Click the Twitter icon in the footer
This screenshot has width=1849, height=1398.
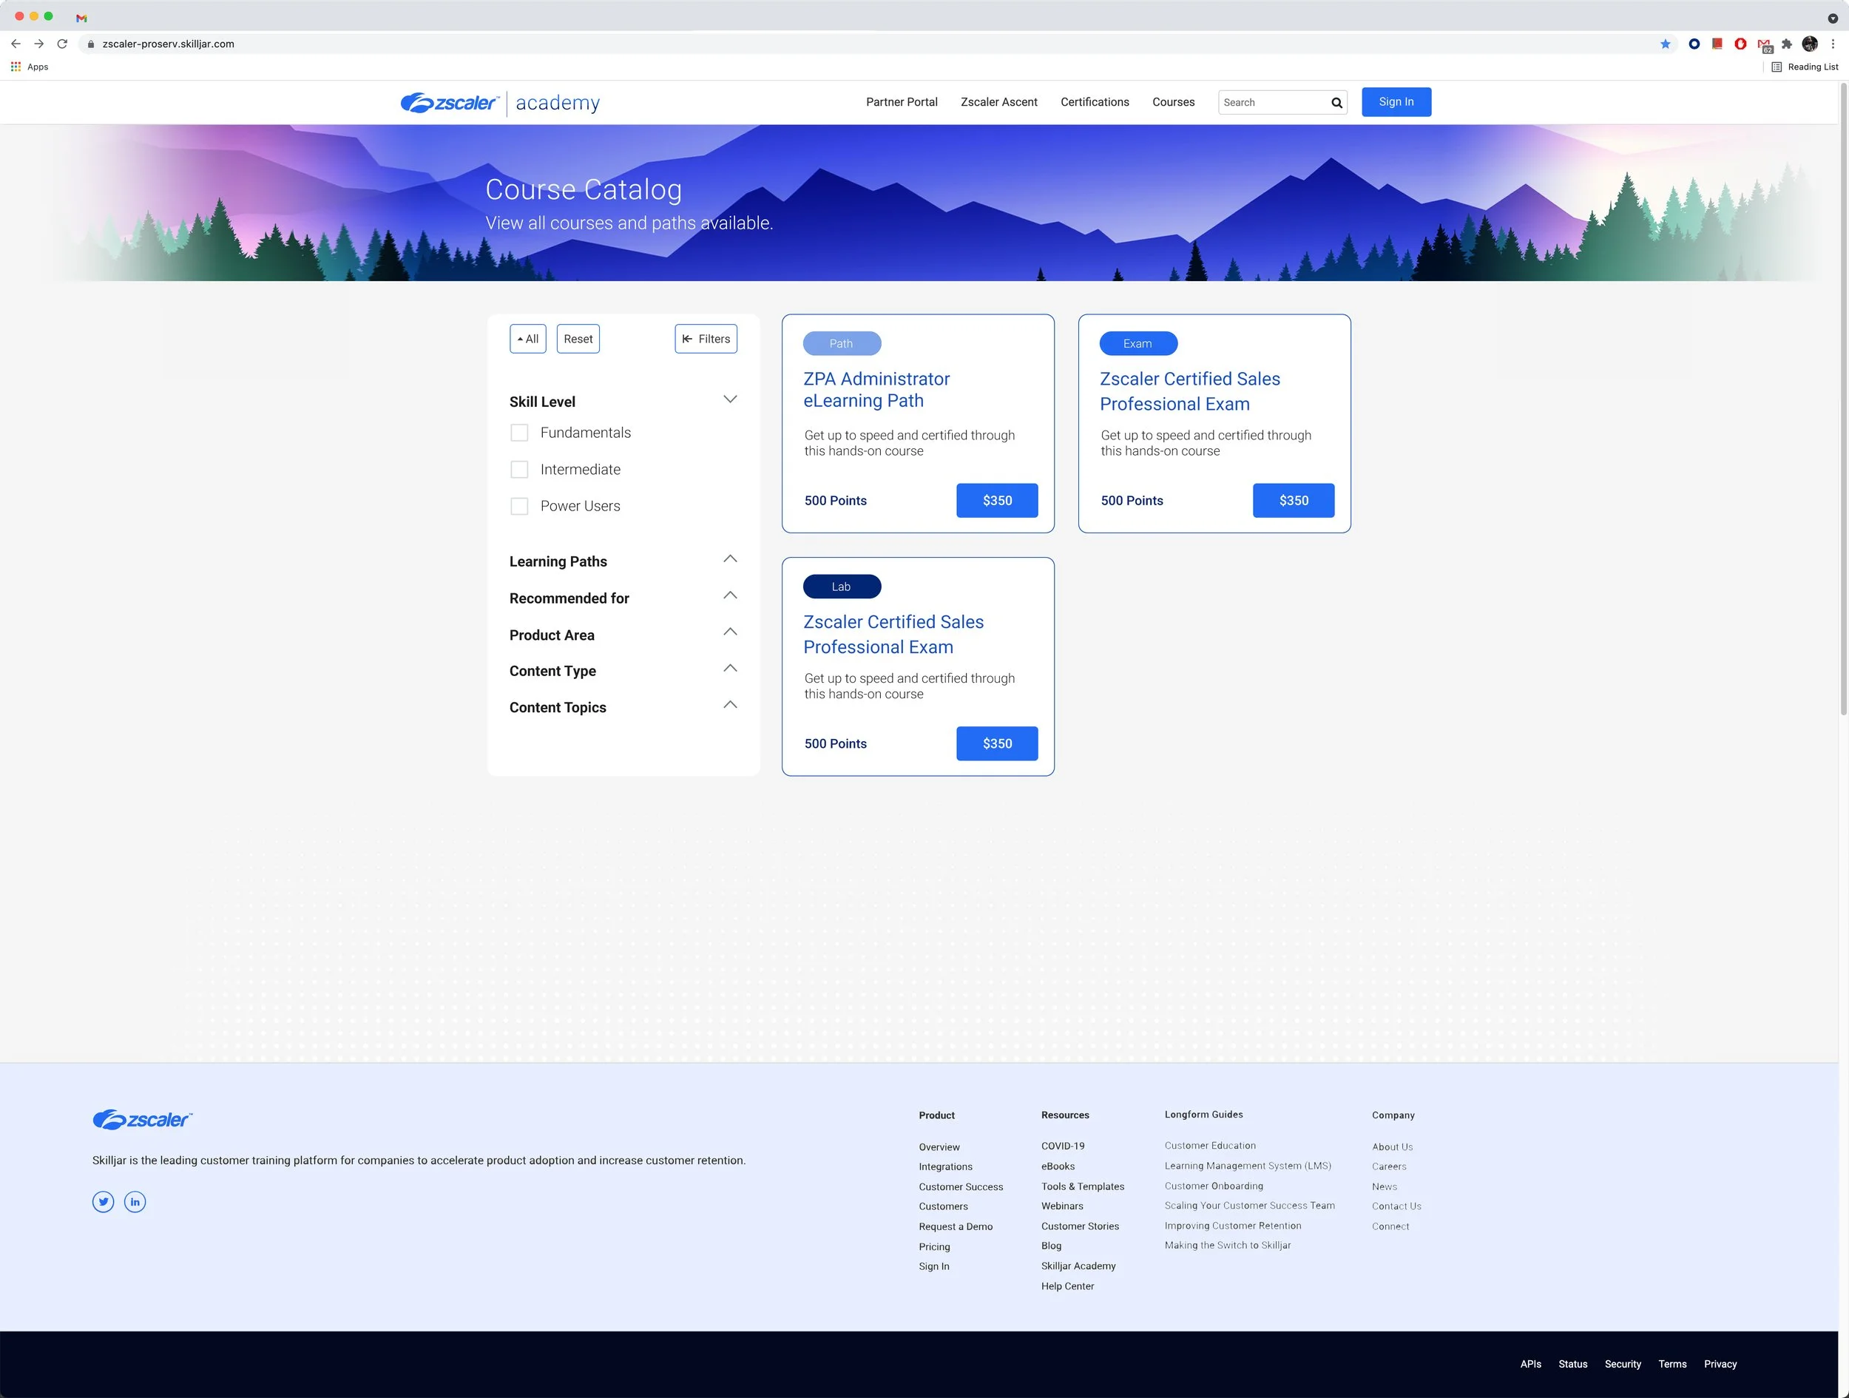coord(103,1201)
